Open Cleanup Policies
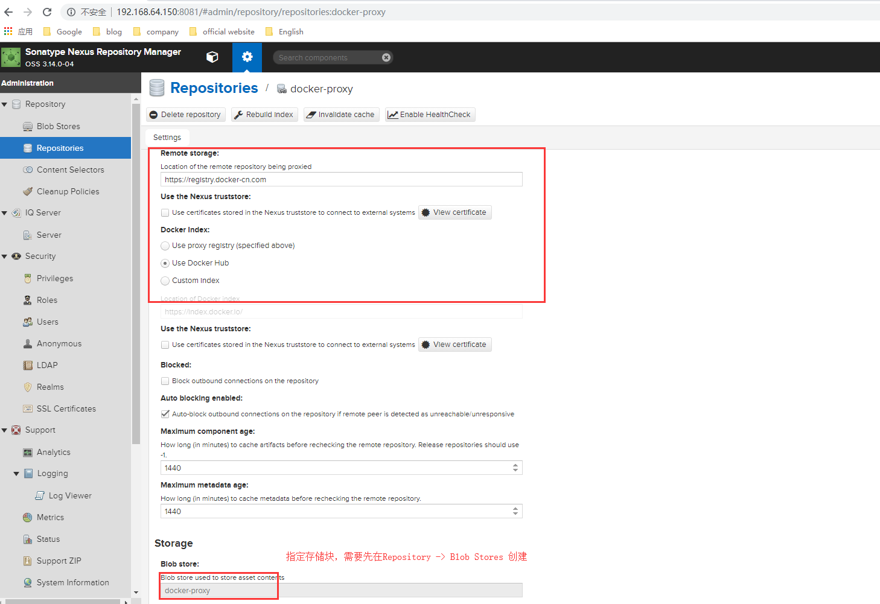This screenshot has height=604, width=880. pyautogui.click(x=68, y=191)
